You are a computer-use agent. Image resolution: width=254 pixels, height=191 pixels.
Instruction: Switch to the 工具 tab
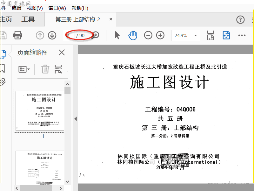tap(28, 19)
